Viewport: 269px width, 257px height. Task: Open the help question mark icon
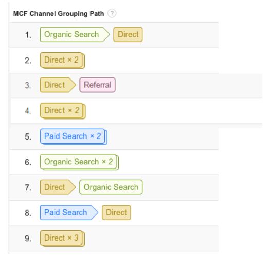point(112,13)
